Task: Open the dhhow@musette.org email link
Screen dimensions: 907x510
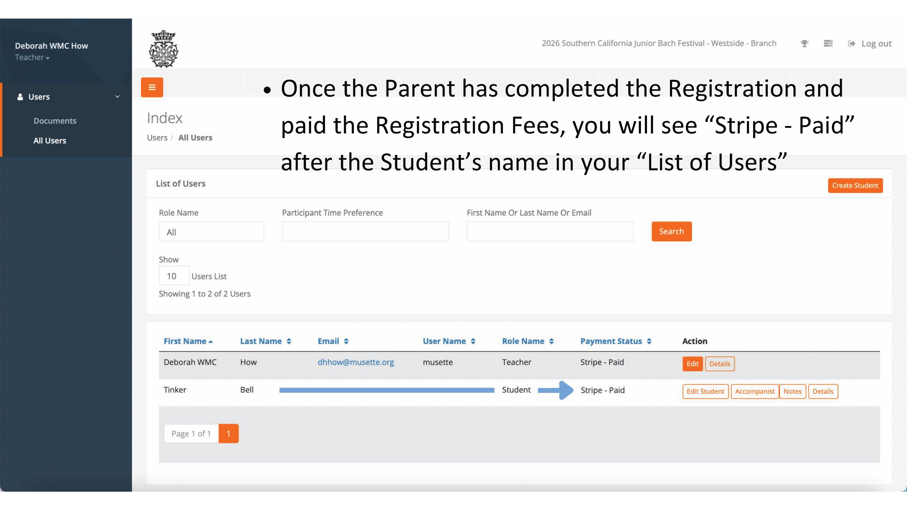Action: [355, 362]
